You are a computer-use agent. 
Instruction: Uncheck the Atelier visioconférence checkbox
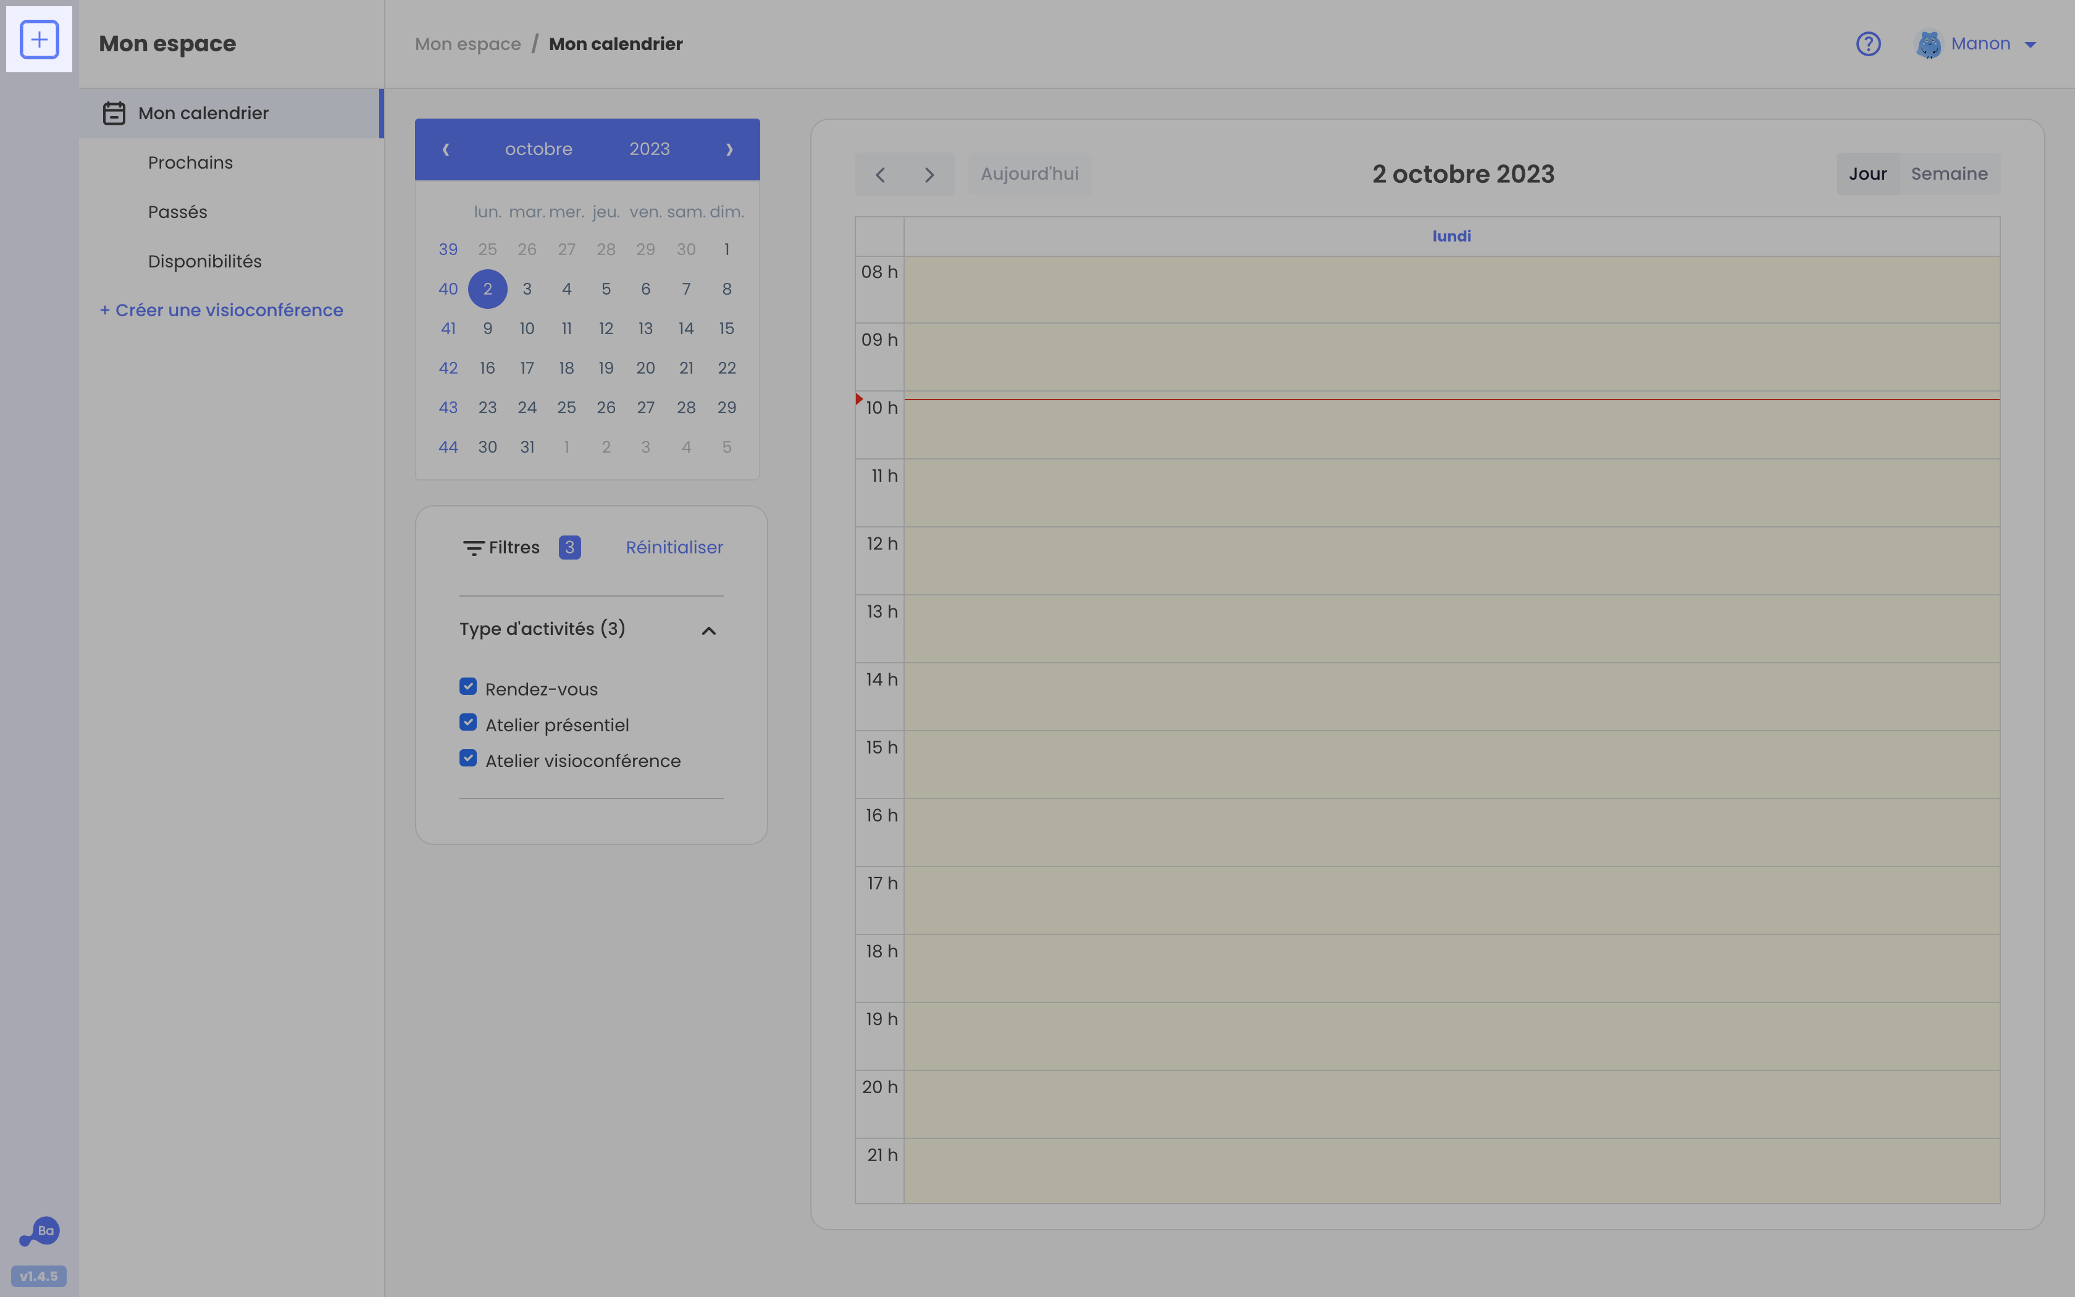tap(468, 758)
